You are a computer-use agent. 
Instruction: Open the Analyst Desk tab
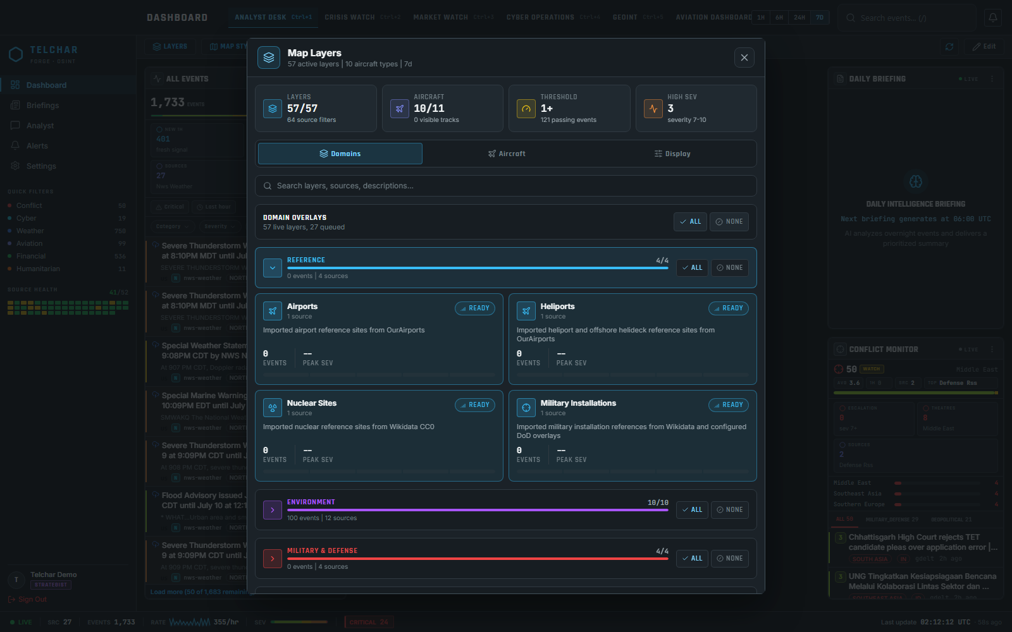click(273, 17)
